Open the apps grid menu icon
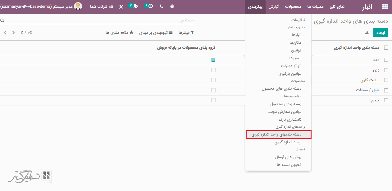This screenshot has width=392, height=191. coord(385,7)
